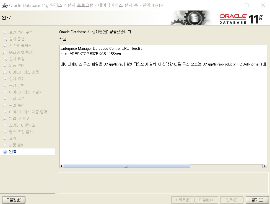Close the installer window with X
270x204 pixels.
pyautogui.click(x=263, y=5)
